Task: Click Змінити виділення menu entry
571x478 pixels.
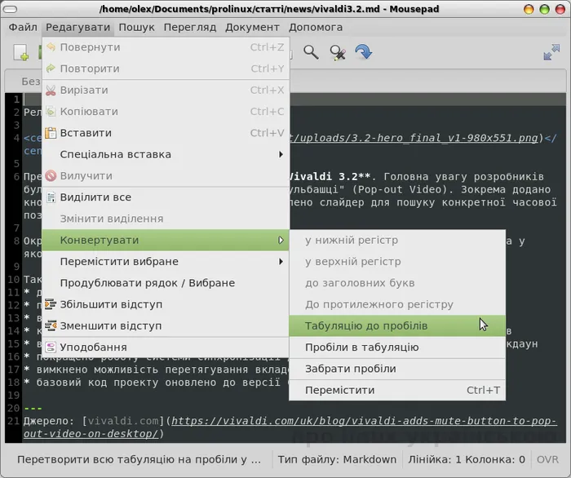Action: pyautogui.click(x=166, y=219)
